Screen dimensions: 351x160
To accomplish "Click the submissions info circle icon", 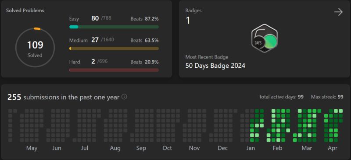I will 124,97.
